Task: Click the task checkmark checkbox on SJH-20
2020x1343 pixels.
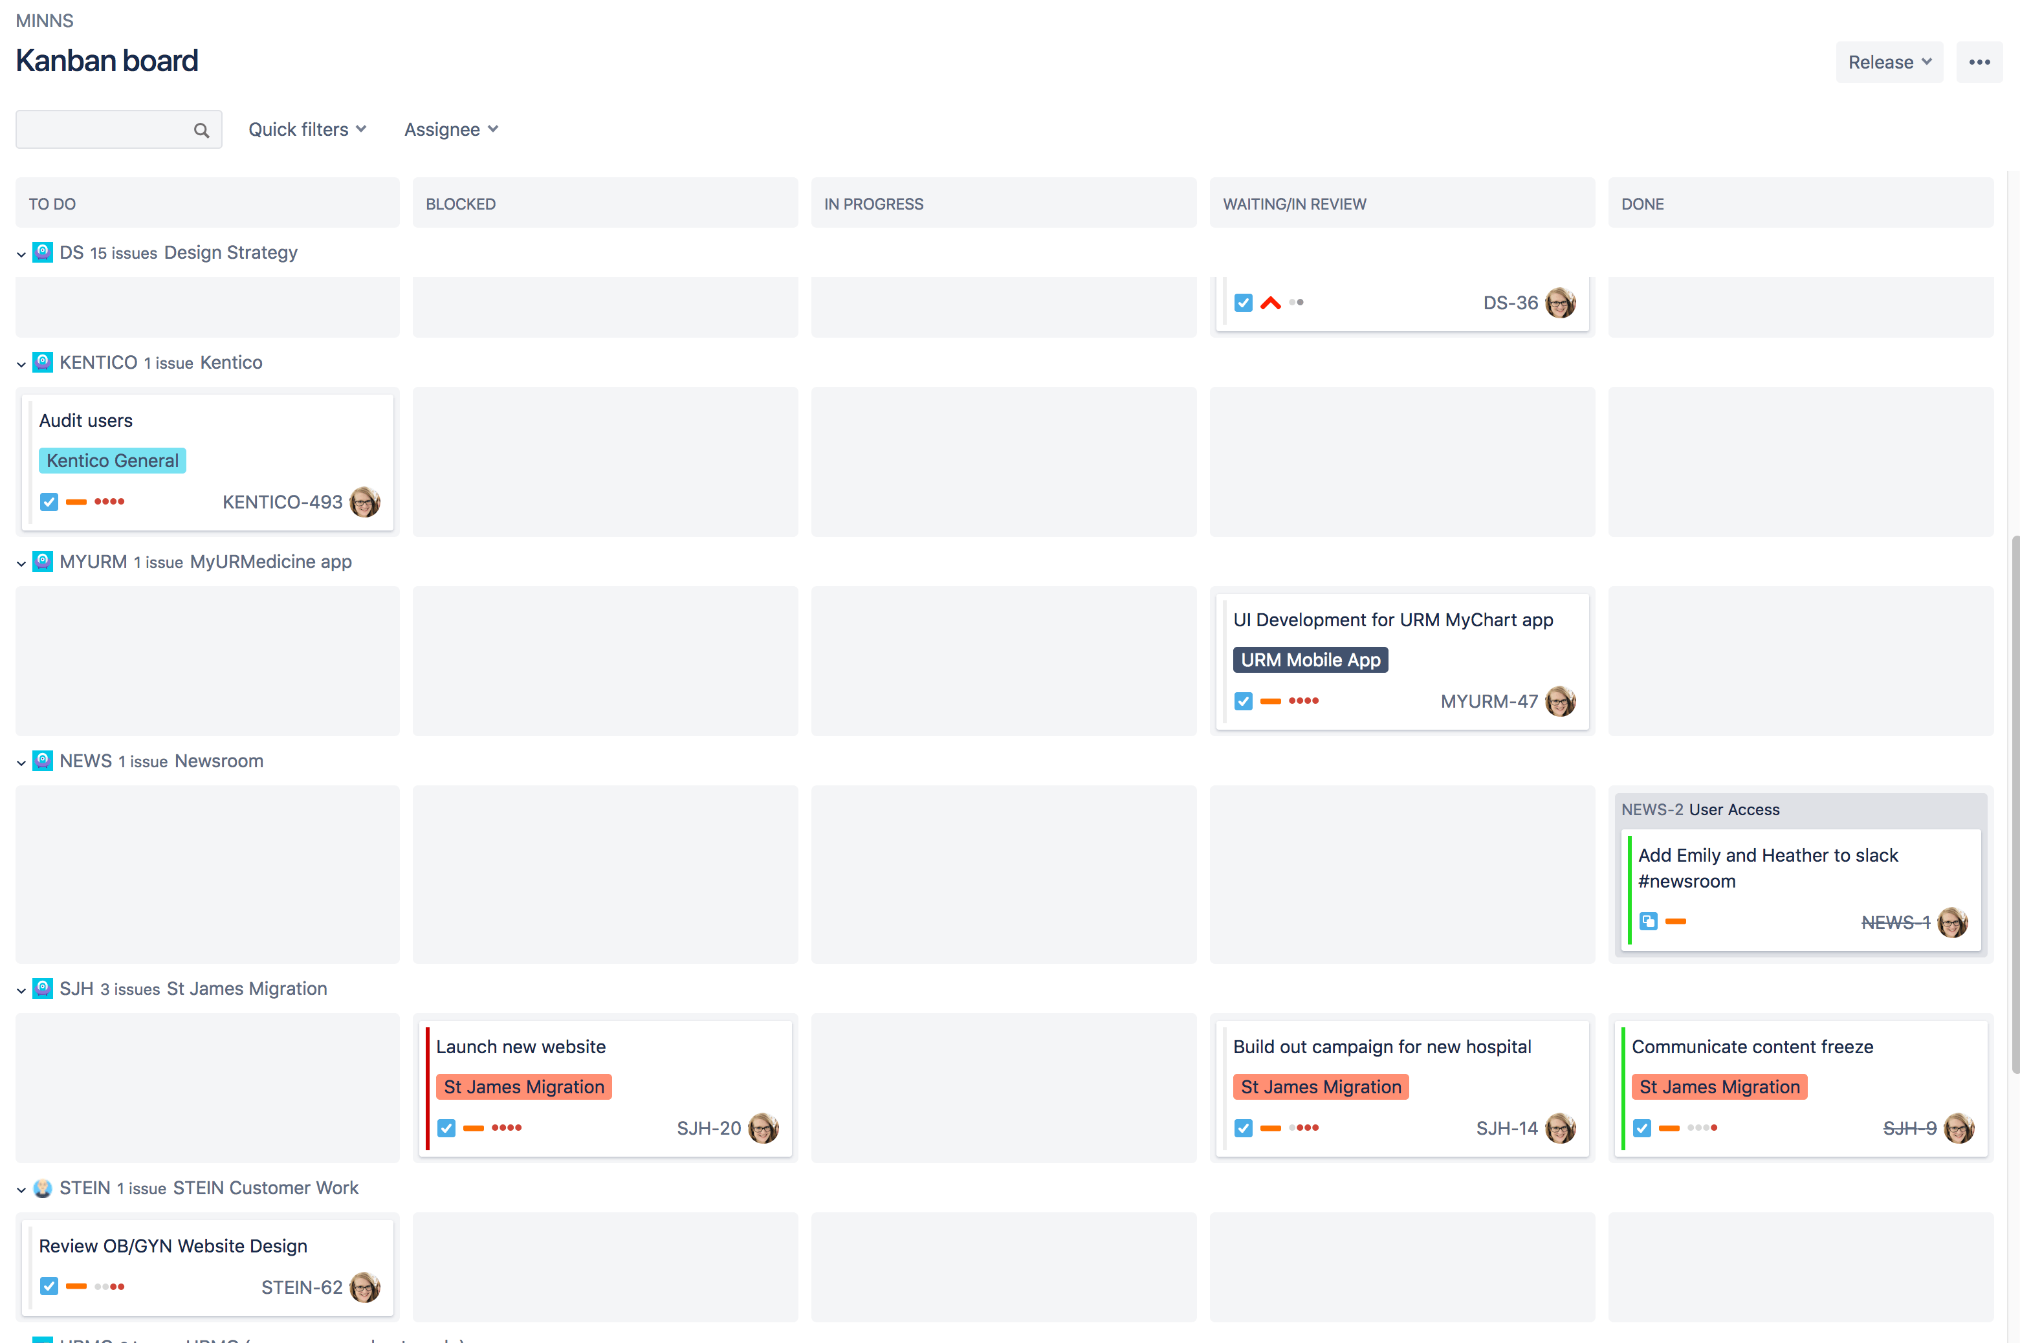Action: tap(446, 1128)
